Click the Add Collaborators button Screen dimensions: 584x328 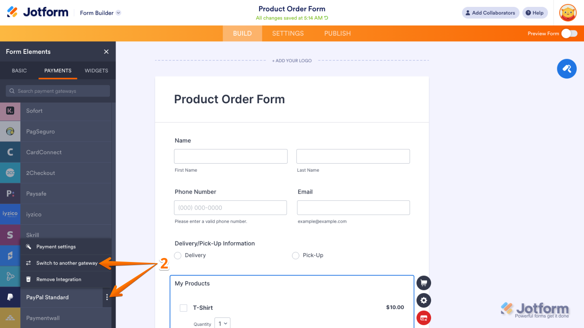[x=490, y=13]
